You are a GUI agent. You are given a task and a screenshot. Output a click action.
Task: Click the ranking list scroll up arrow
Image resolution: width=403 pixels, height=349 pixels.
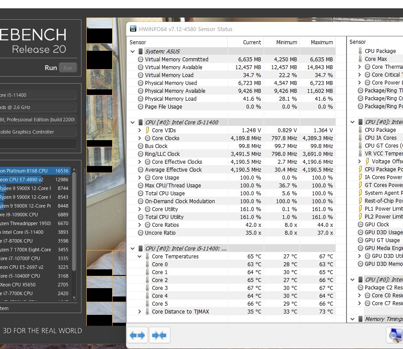click(x=74, y=169)
